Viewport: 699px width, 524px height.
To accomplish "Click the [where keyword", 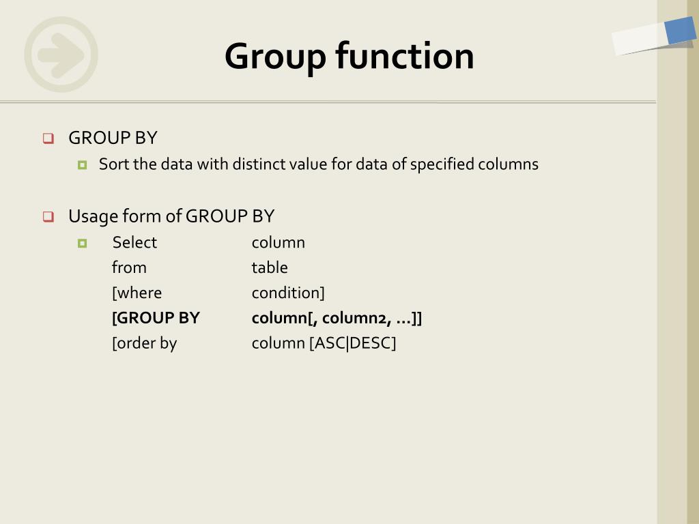I will pos(137,293).
